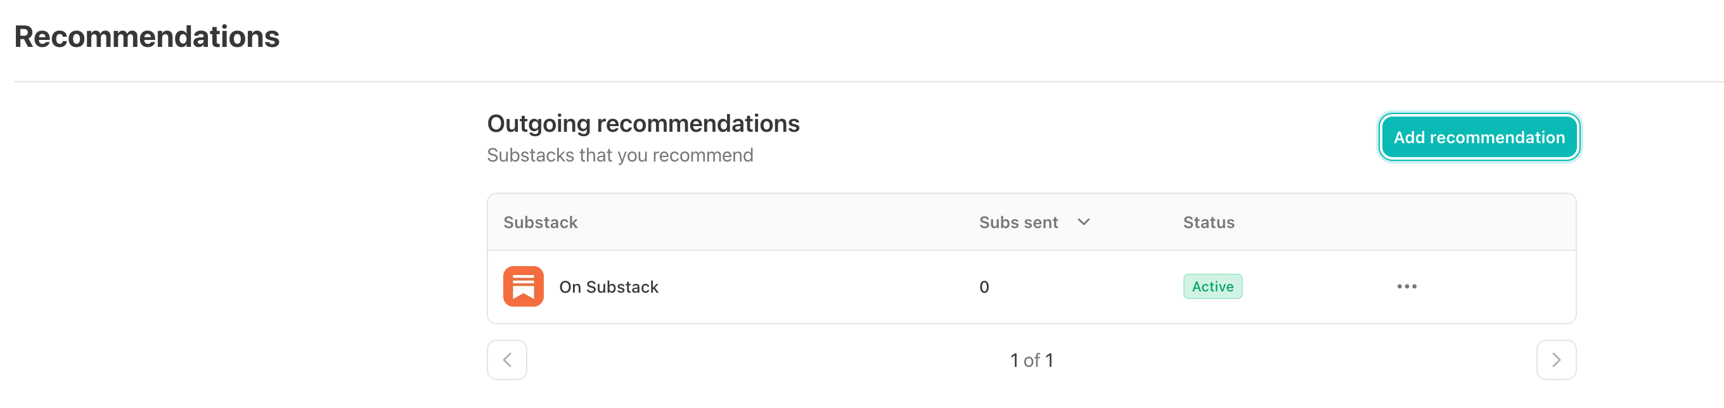Click the orange On Substack logo

(523, 286)
